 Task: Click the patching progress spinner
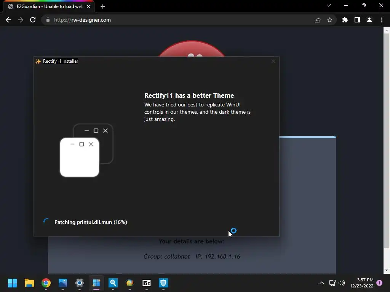(x=46, y=222)
